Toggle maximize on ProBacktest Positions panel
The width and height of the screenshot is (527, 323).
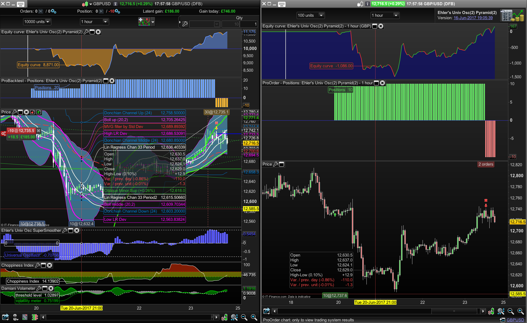106,81
